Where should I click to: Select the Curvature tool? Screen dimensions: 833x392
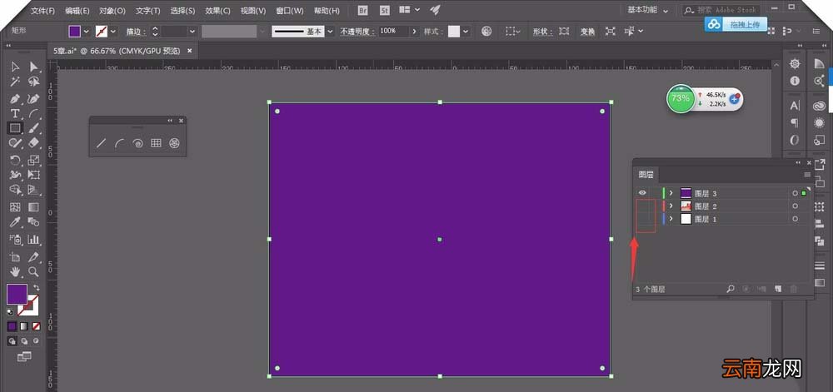[33, 99]
